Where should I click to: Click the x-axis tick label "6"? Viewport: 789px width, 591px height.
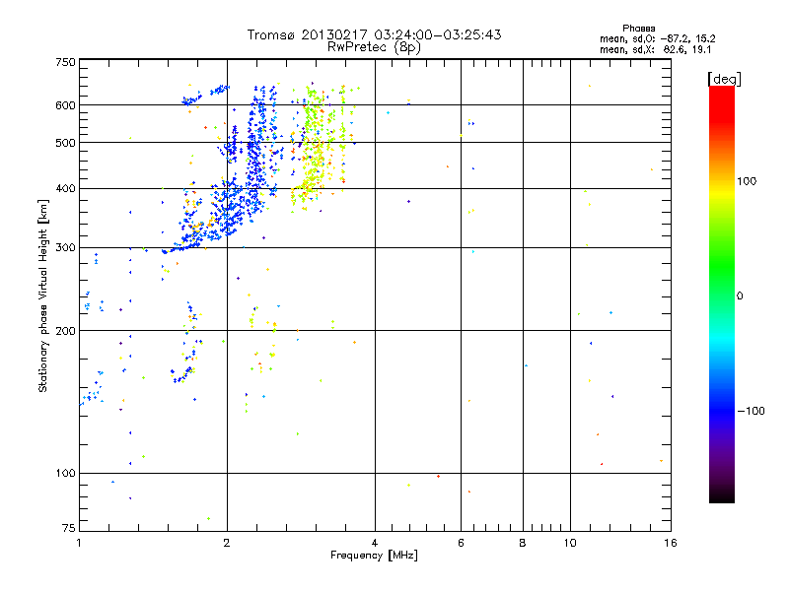461,543
